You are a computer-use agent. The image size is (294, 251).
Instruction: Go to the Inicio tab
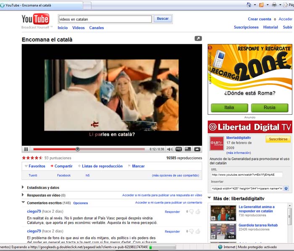(x=63, y=28)
